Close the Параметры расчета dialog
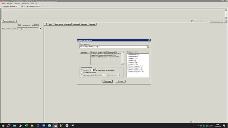Screen dimensions: 228x128 click(x=149, y=40)
